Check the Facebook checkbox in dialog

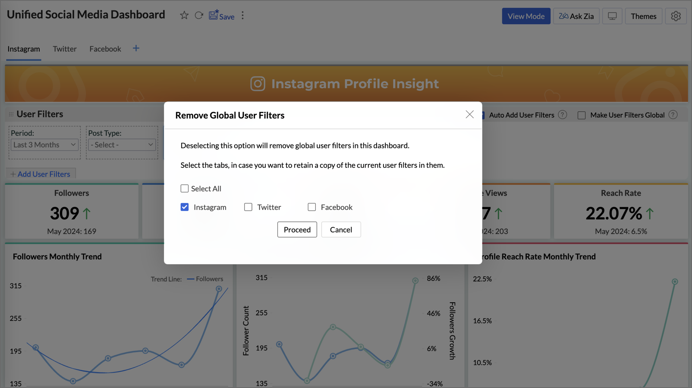[311, 207]
